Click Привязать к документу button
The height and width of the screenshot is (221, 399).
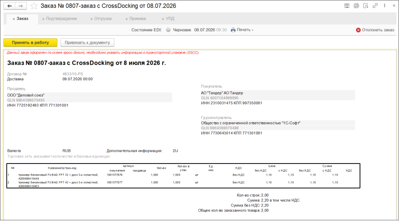pos(87,42)
